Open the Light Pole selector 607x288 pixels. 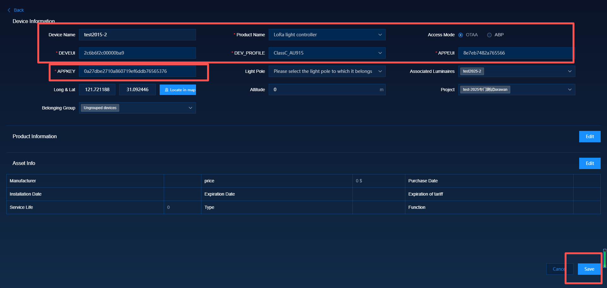coord(327,71)
